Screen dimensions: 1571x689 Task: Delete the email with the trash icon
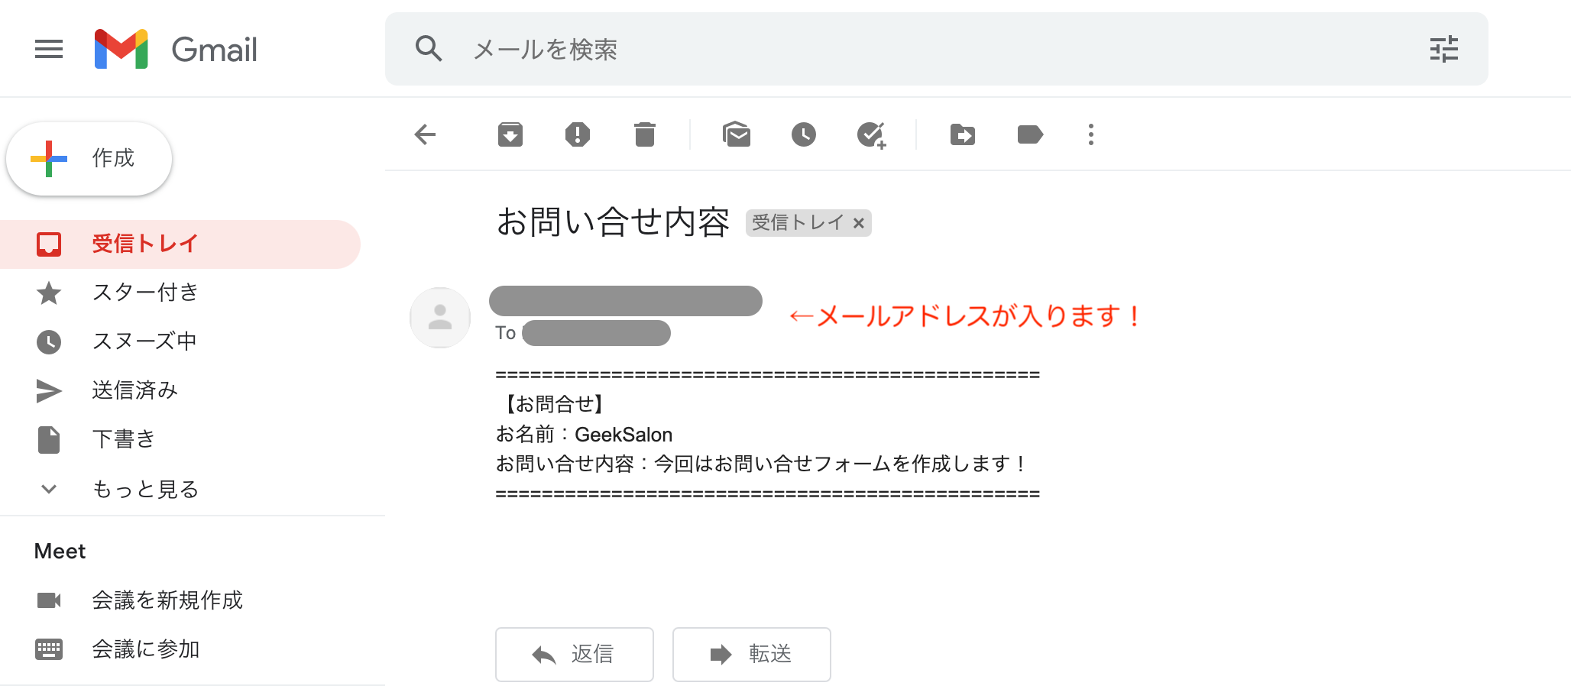point(644,134)
